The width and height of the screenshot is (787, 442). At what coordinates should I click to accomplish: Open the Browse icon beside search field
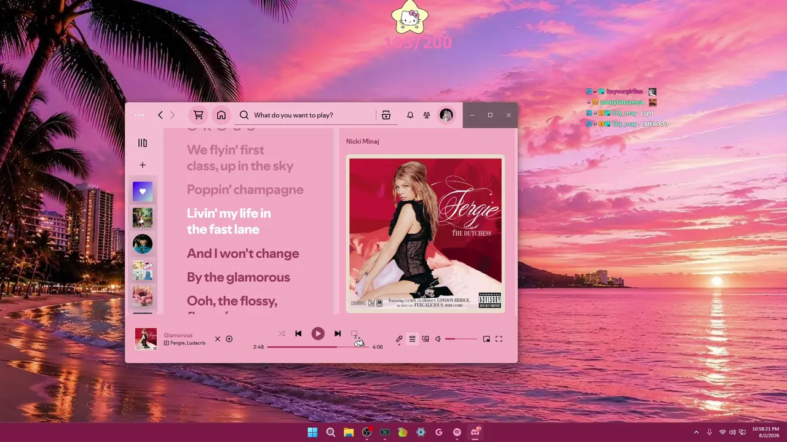pos(386,115)
